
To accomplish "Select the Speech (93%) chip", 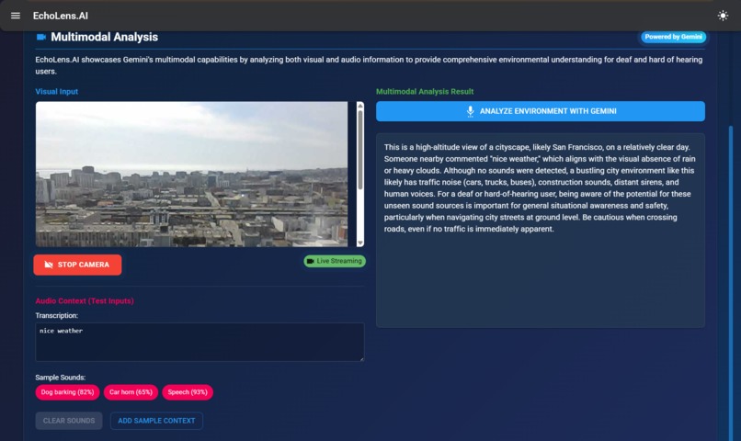I will (x=188, y=392).
